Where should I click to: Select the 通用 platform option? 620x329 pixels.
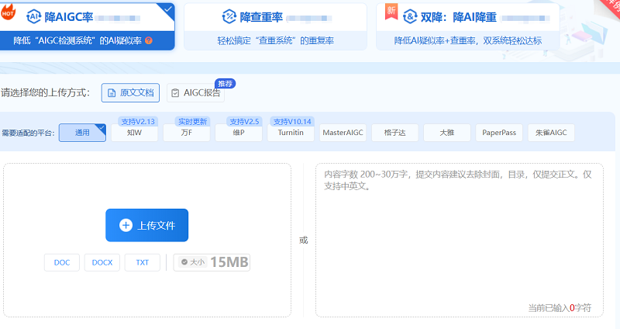click(82, 133)
